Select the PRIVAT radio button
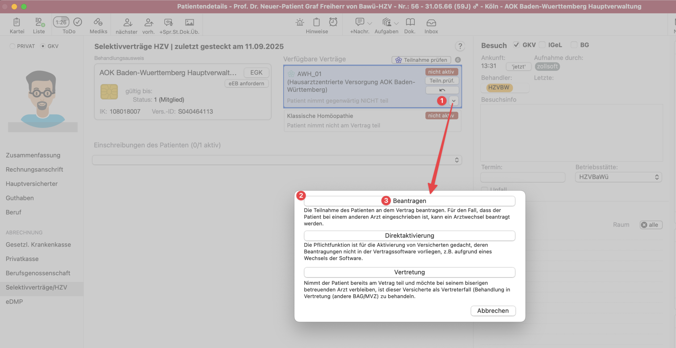Screen dimensions: 676x348 click(12, 46)
